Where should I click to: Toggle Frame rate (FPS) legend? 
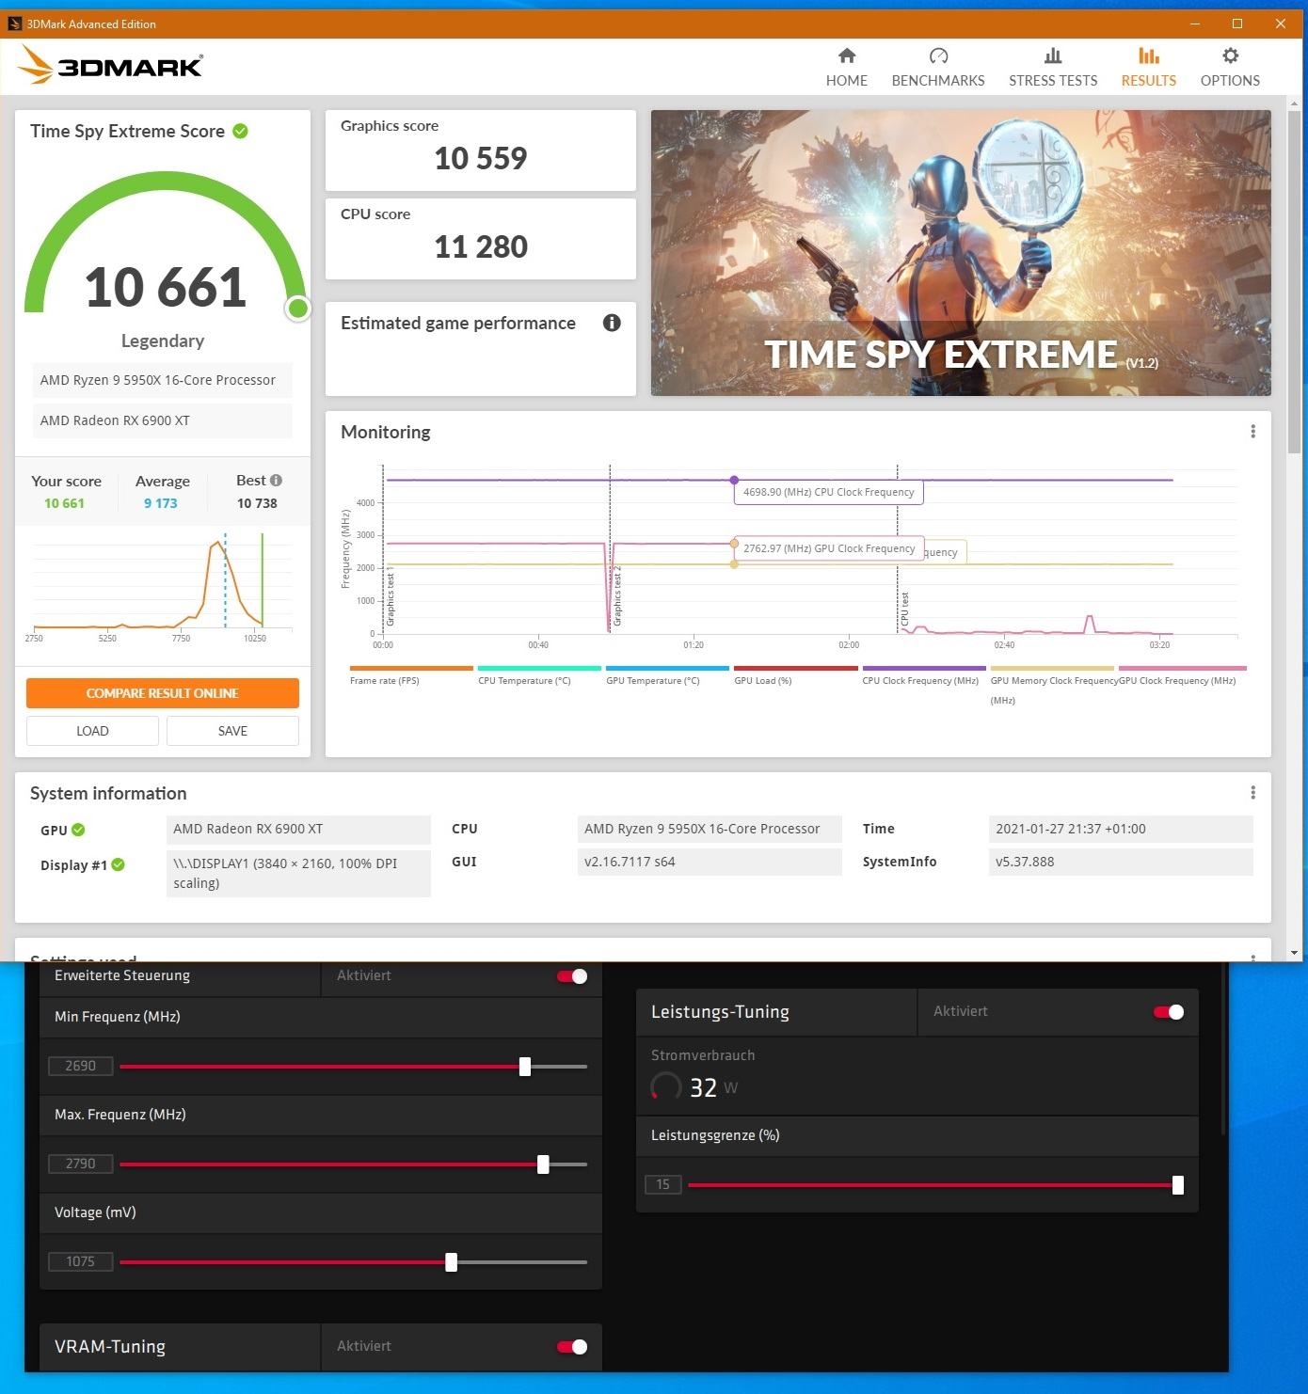pos(411,676)
